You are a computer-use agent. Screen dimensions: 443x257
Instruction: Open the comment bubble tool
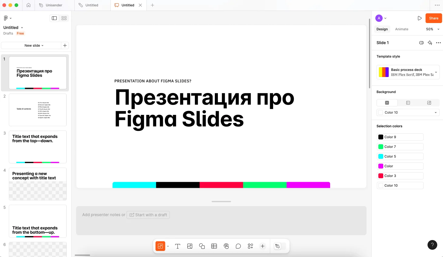pyautogui.click(x=238, y=246)
